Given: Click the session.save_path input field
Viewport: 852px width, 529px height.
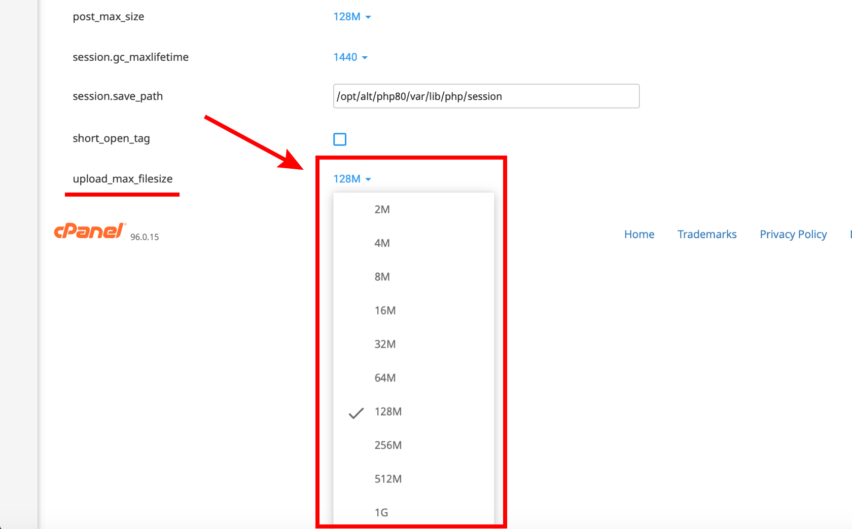Looking at the screenshot, I should pos(486,96).
